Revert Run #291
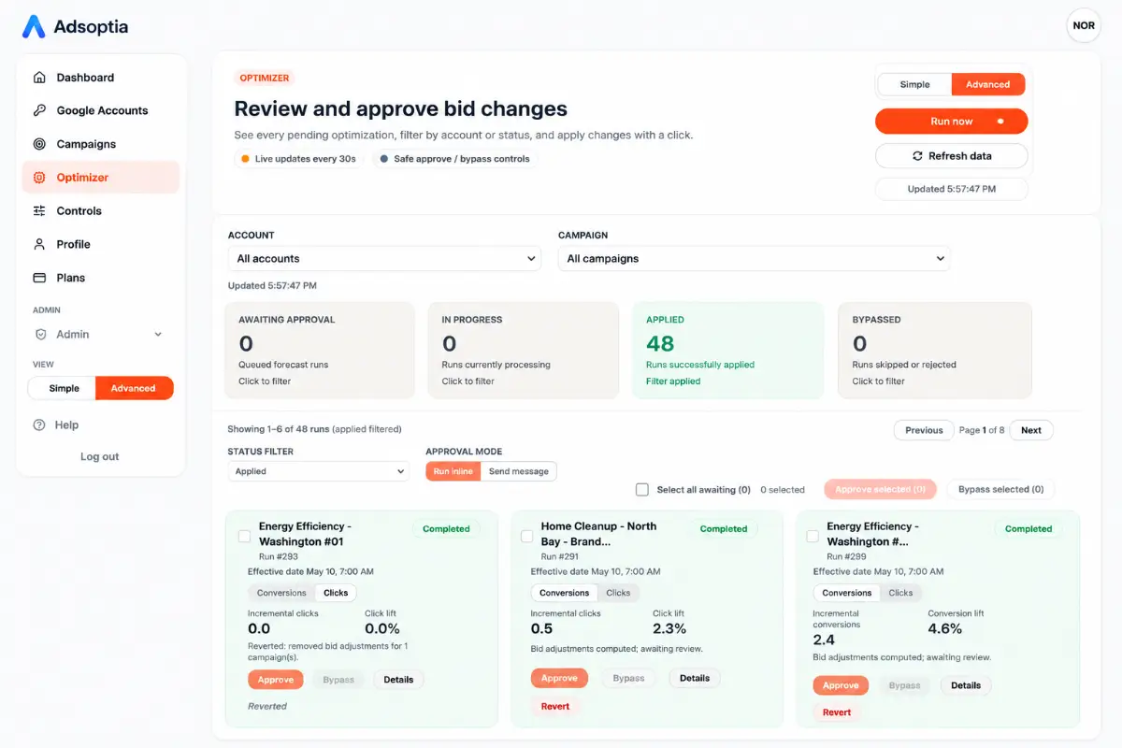 point(555,707)
